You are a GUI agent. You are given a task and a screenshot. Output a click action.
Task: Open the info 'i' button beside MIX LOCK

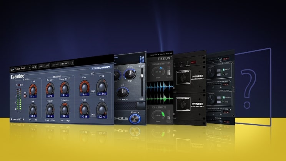[x=72, y=63]
